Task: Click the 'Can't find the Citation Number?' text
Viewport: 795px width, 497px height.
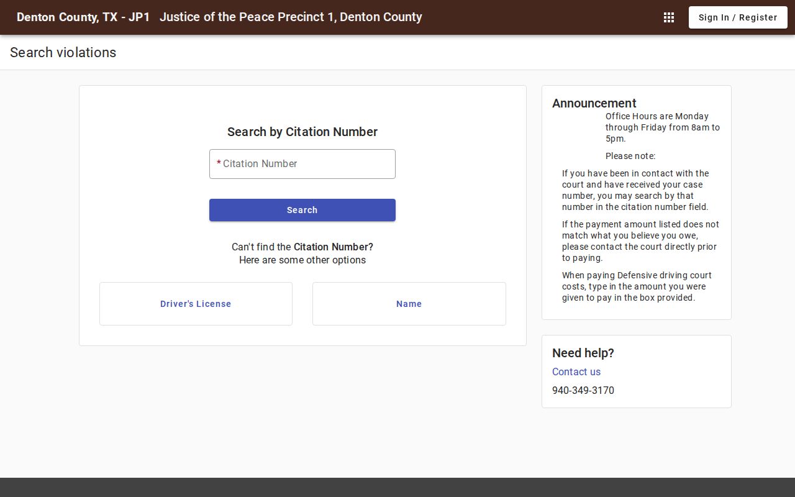Action: pos(302,247)
